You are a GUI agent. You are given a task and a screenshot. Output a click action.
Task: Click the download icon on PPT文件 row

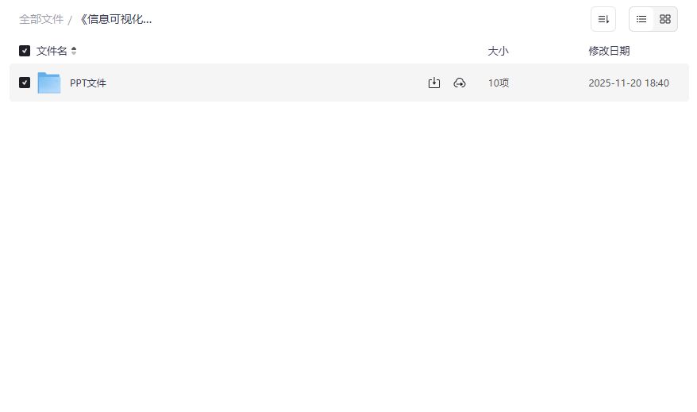pyautogui.click(x=434, y=83)
